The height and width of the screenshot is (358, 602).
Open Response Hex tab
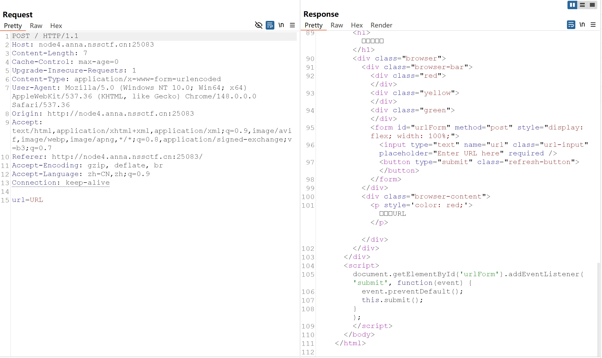coord(357,25)
